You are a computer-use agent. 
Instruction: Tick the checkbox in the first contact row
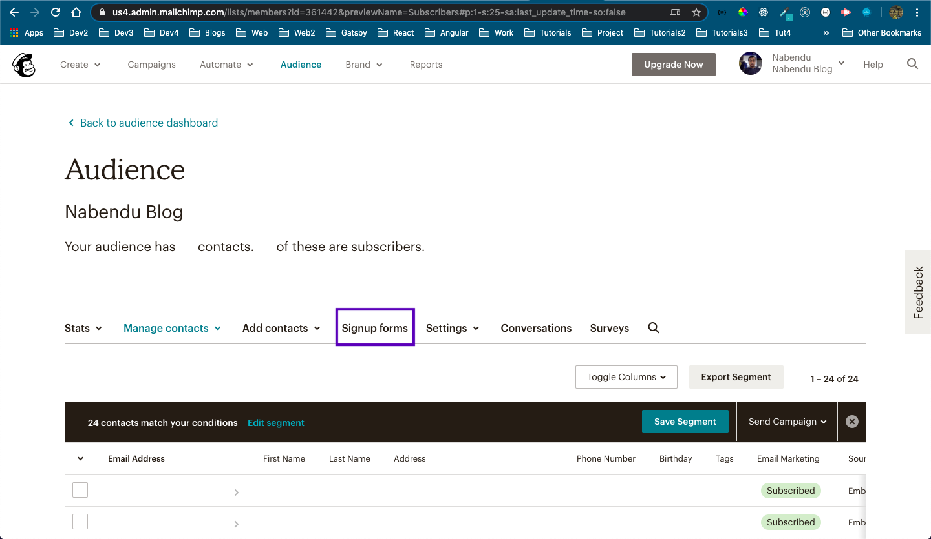coord(80,491)
